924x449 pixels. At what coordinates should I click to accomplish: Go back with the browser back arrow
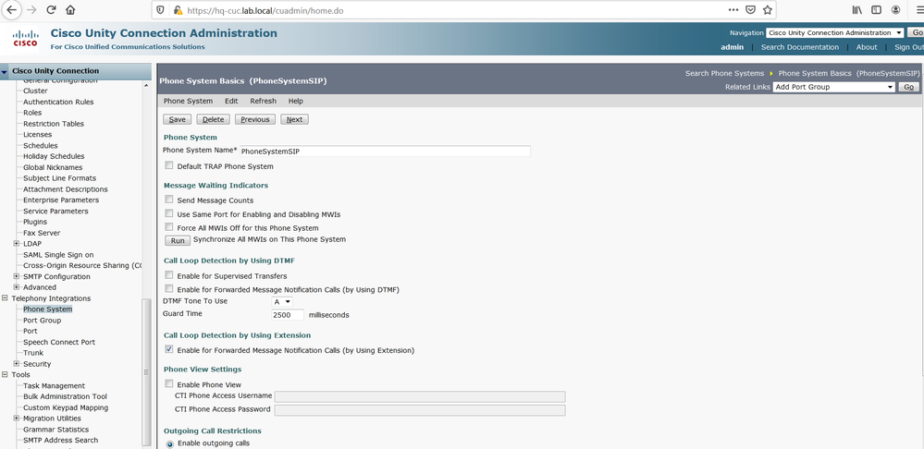[11, 10]
